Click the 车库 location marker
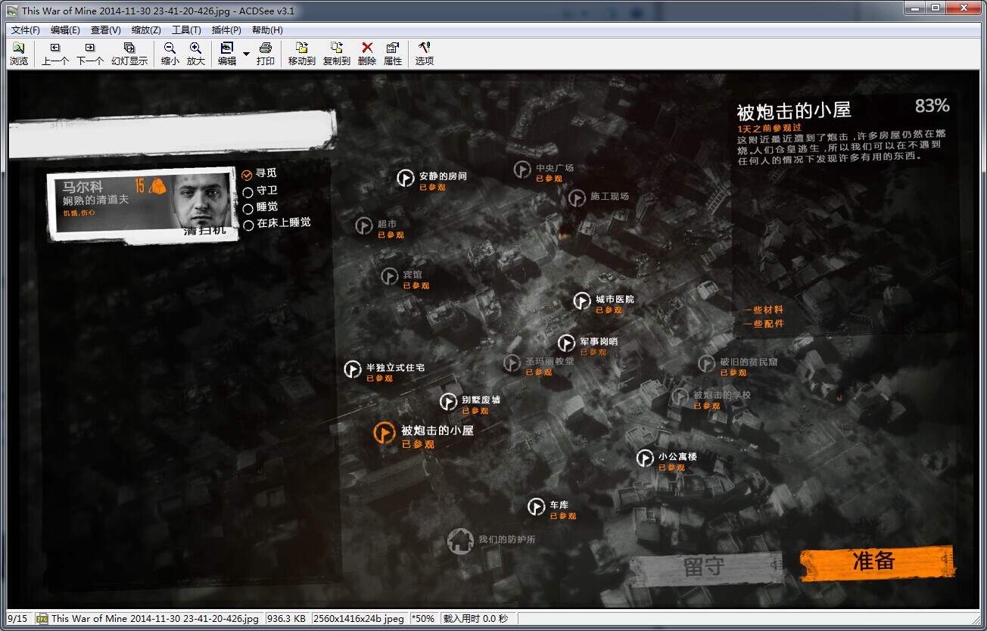Viewport: 987px width, 631px height. coord(537,507)
